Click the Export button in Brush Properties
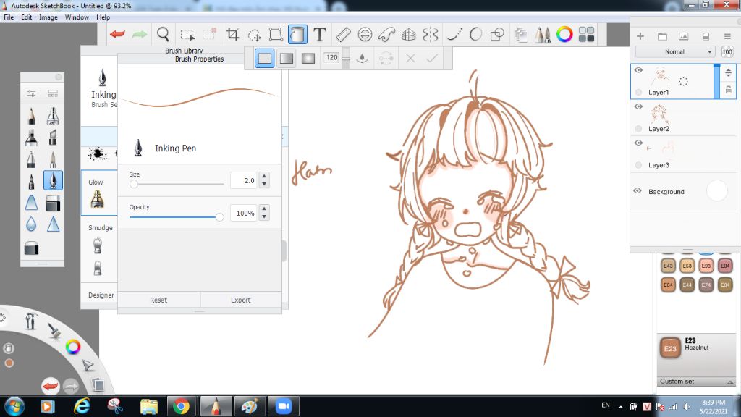The height and width of the screenshot is (417, 741). coord(240,300)
